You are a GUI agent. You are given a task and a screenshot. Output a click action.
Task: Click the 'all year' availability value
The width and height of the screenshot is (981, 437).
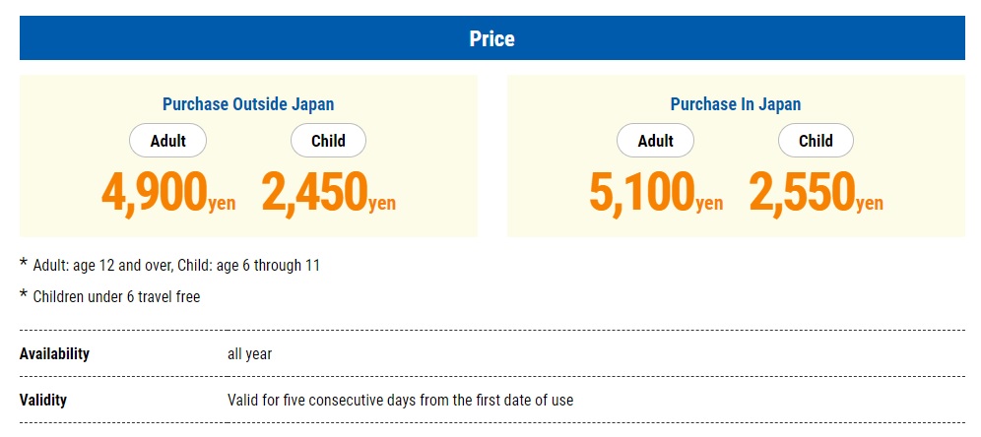tap(249, 354)
